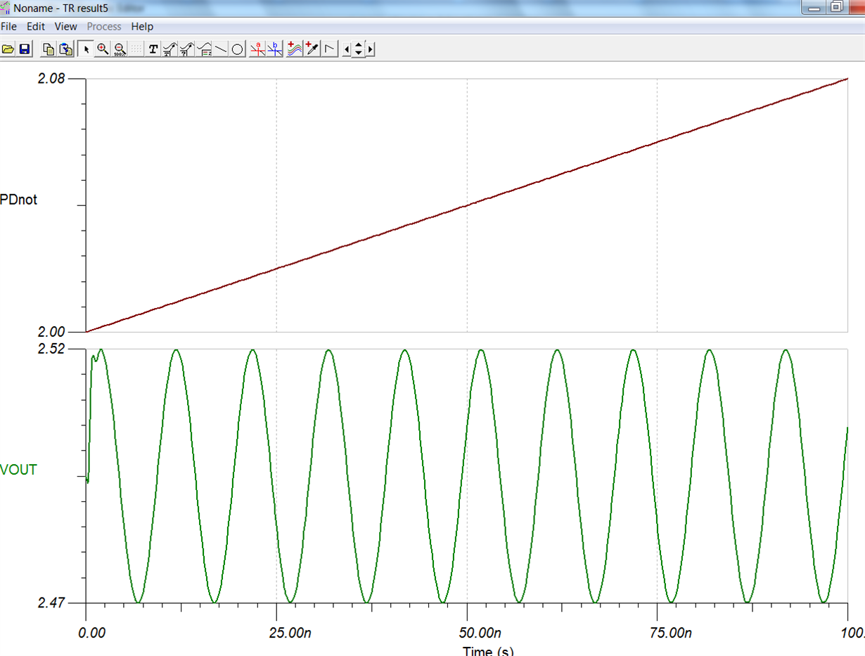Screen dimensions: 865x656
Task: Click the VOUT curve label
Action: tap(18, 470)
